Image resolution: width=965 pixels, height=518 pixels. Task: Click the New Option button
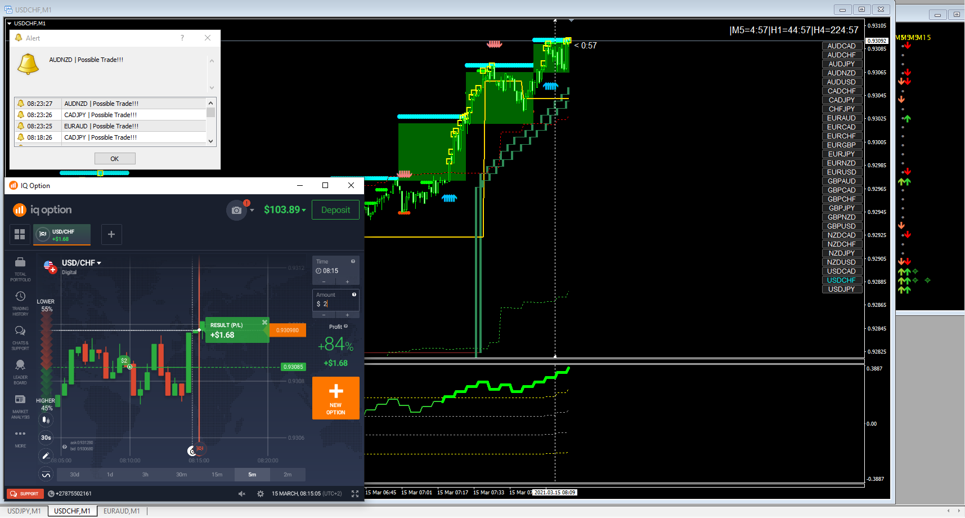[x=336, y=398]
